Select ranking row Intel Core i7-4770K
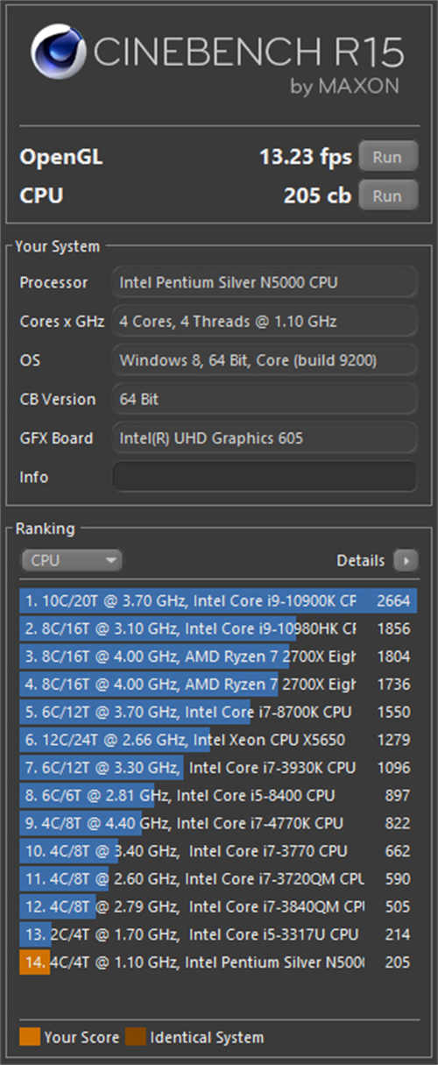This screenshot has width=438, height=1065. point(218,823)
